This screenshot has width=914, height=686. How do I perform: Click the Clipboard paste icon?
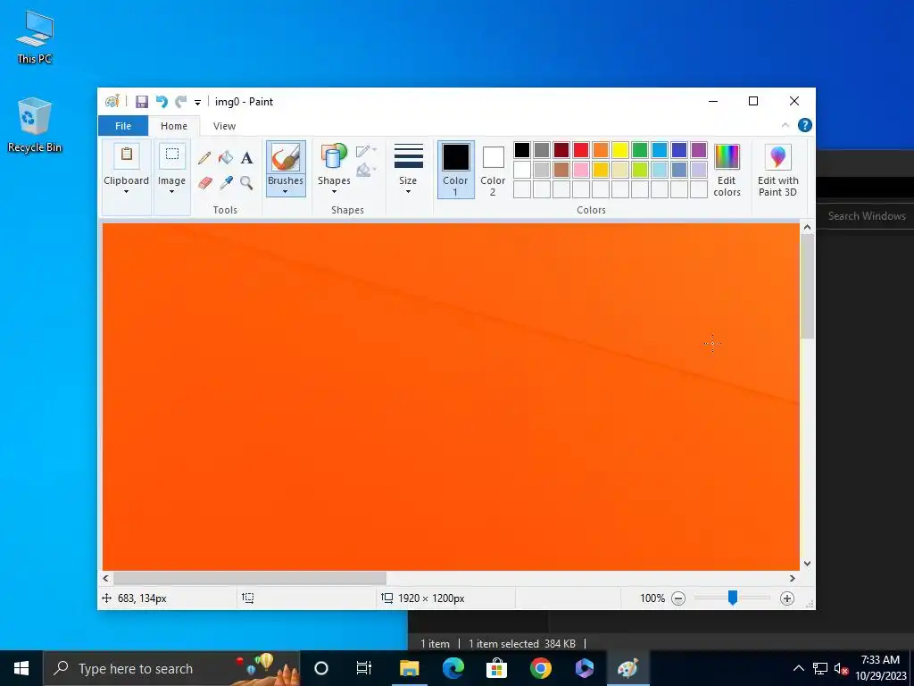[127, 155]
